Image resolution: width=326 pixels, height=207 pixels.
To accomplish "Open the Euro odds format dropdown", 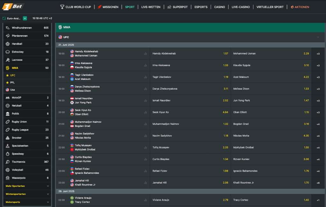I will coord(25,18).
